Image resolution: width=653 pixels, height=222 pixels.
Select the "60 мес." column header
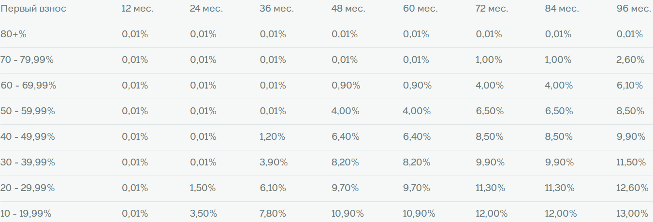(420, 9)
